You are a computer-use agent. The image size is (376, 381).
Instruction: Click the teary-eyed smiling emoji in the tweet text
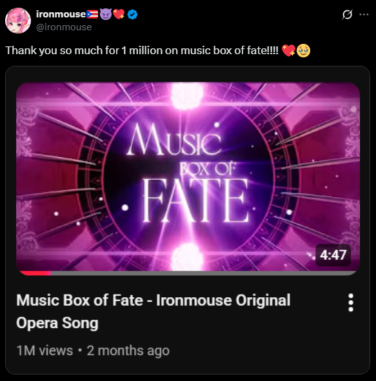click(303, 50)
